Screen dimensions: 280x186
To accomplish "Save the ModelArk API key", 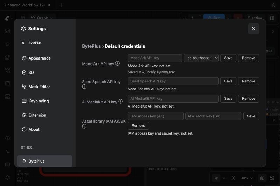I will [228, 58].
